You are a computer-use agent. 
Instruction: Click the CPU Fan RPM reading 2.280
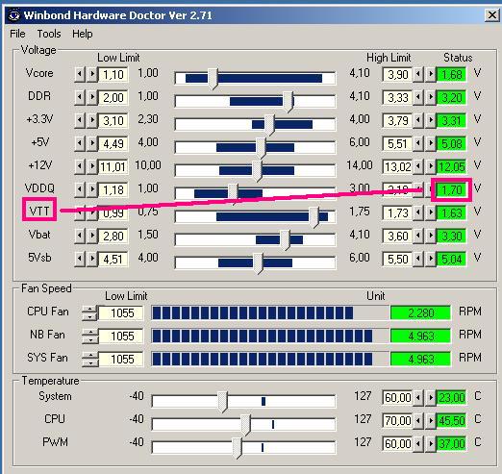420,313
